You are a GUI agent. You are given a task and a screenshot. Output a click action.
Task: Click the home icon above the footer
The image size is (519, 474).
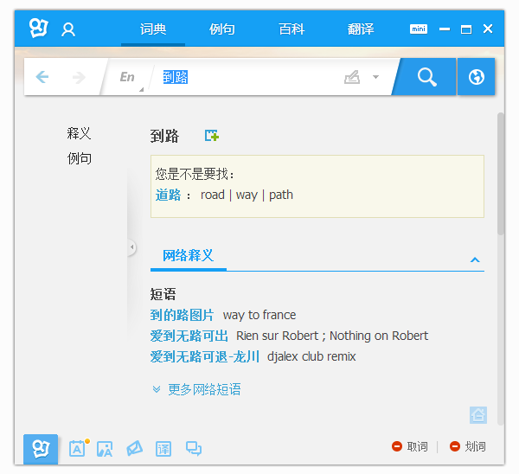click(478, 415)
